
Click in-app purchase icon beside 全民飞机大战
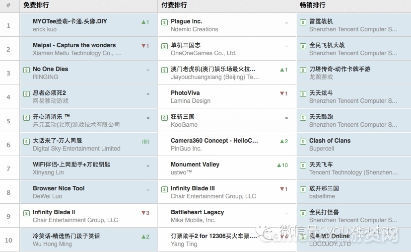303,46
